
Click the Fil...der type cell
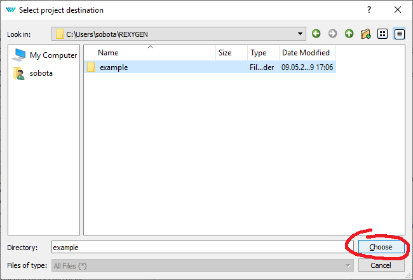[x=262, y=67]
